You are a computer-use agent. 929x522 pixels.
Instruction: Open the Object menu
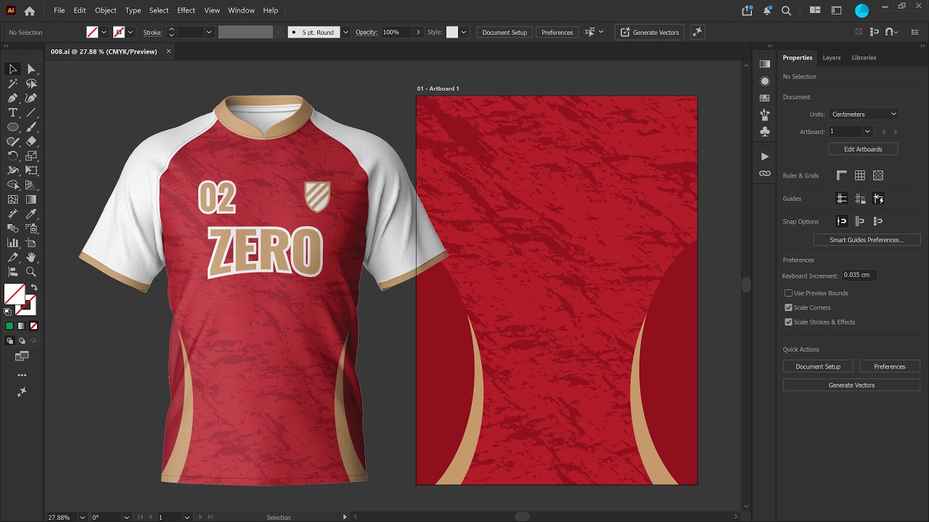pos(105,10)
